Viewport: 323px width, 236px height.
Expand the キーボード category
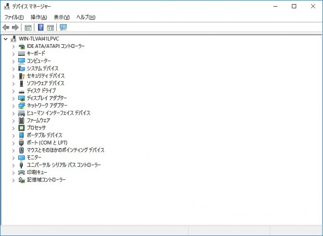[14, 54]
